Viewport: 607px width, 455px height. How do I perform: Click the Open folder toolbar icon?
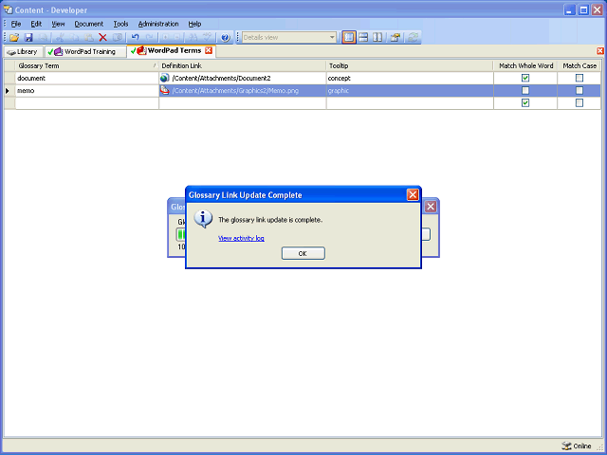click(x=14, y=38)
